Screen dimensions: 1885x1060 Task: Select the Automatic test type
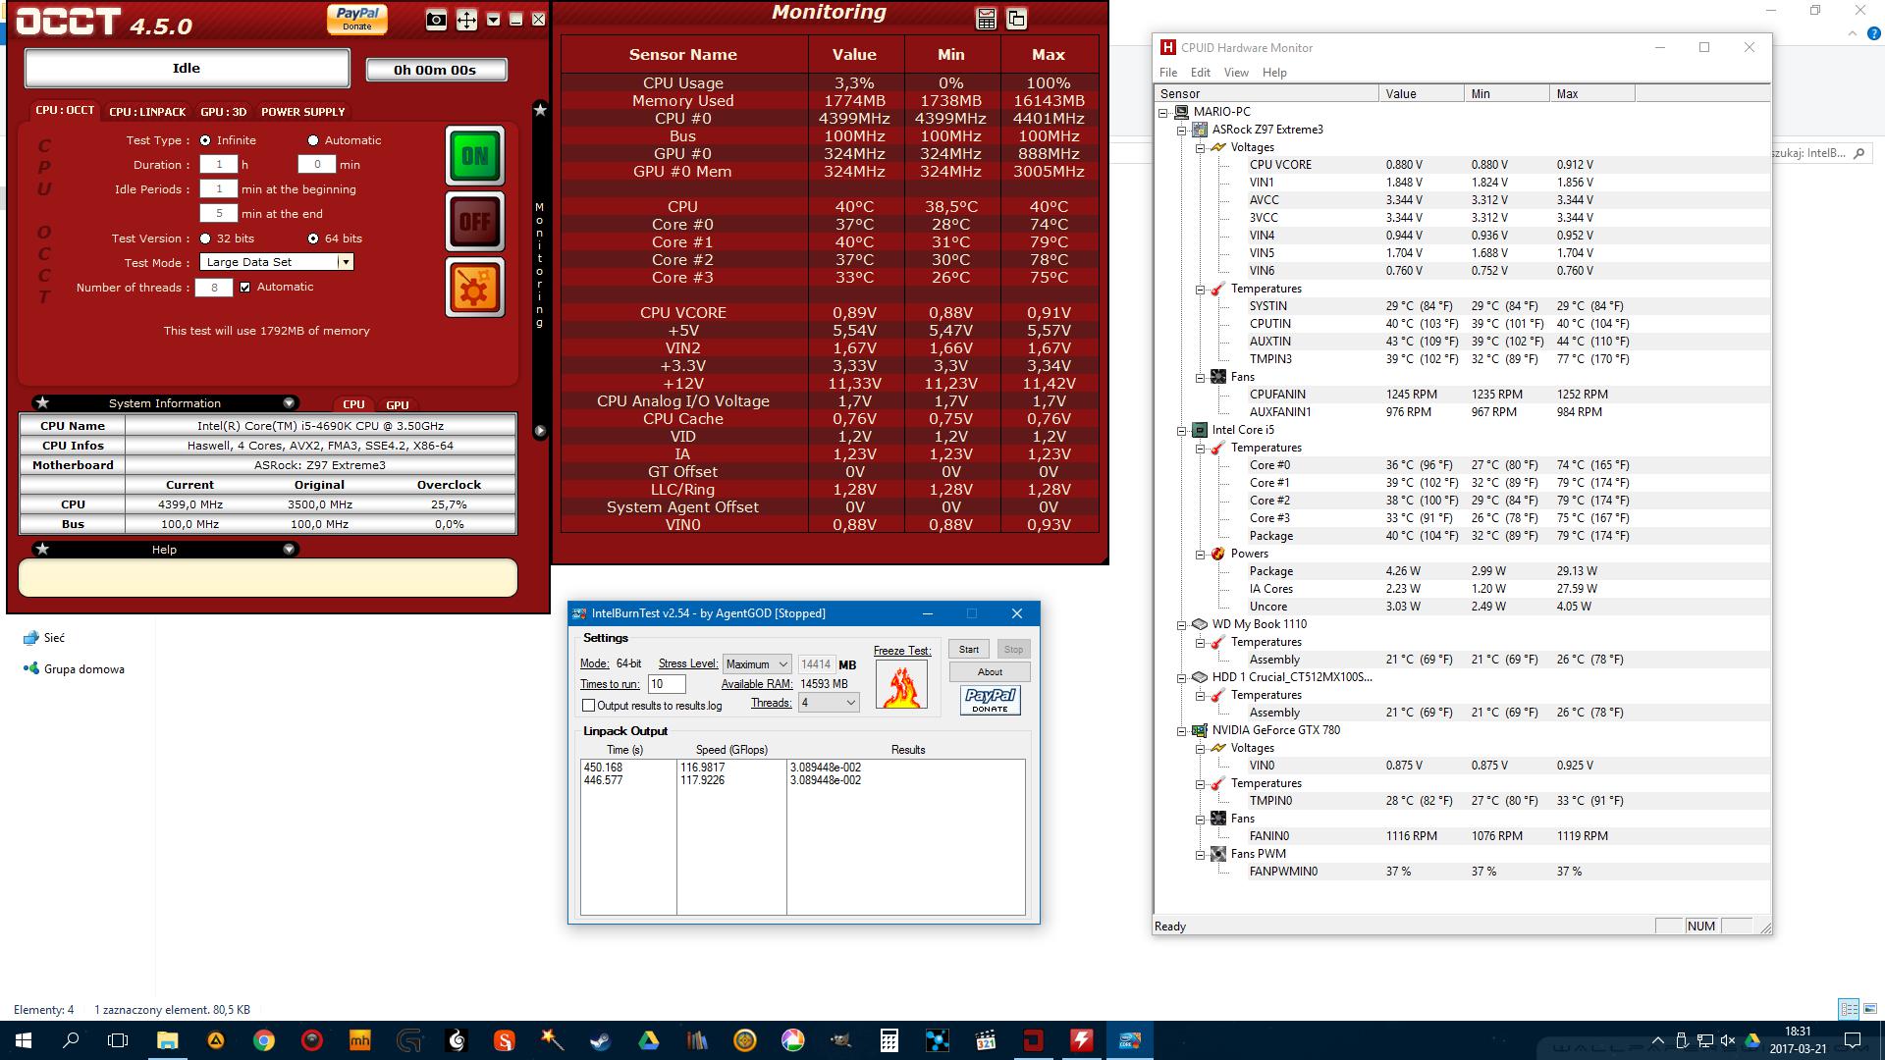point(313,140)
